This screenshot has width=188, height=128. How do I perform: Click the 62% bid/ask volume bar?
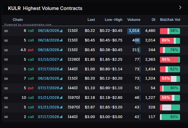tap(170, 69)
